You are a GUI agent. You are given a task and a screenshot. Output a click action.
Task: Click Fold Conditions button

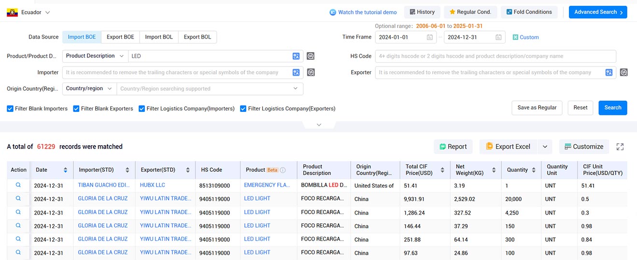[529, 12]
